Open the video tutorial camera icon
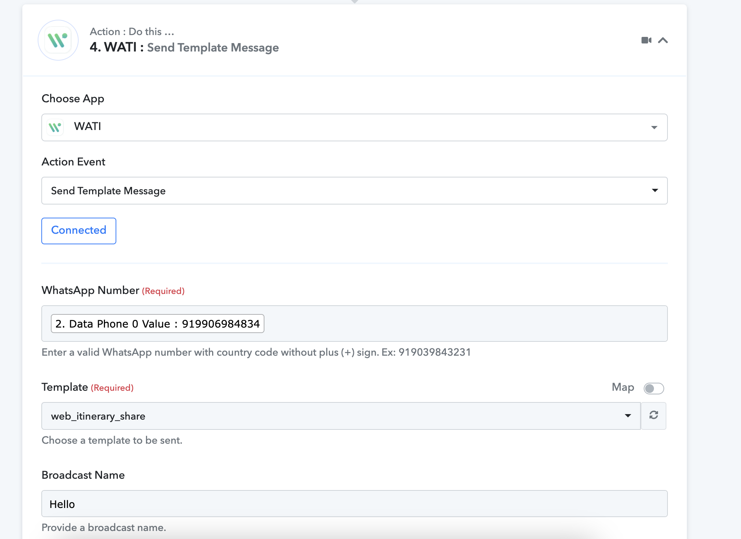Image resolution: width=741 pixels, height=539 pixels. [646, 40]
